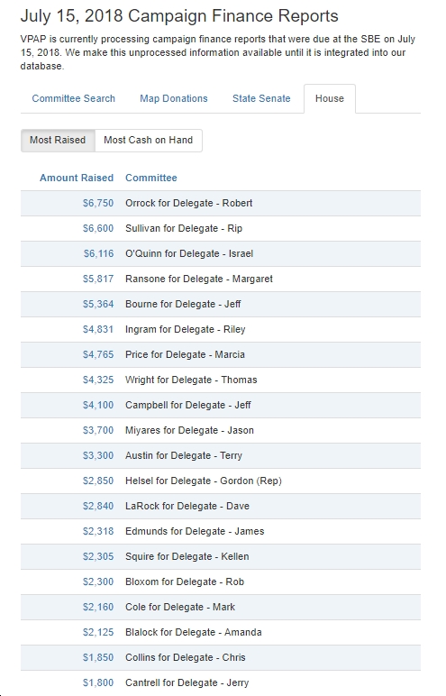This screenshot has width=446, height=696.
Task: Sort by Amount Raised column header
Action: (x=77, y=178)
